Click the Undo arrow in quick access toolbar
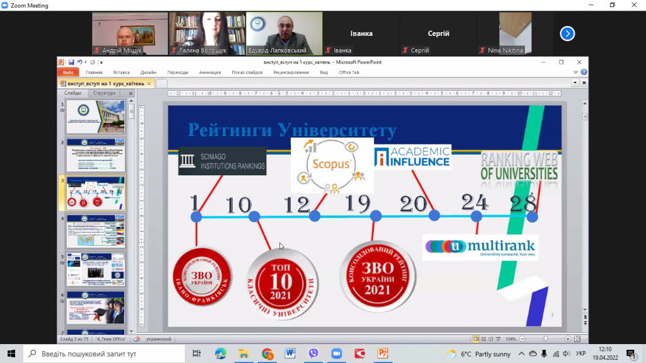Viewport: 646px width, 363px height. (82, 62)
